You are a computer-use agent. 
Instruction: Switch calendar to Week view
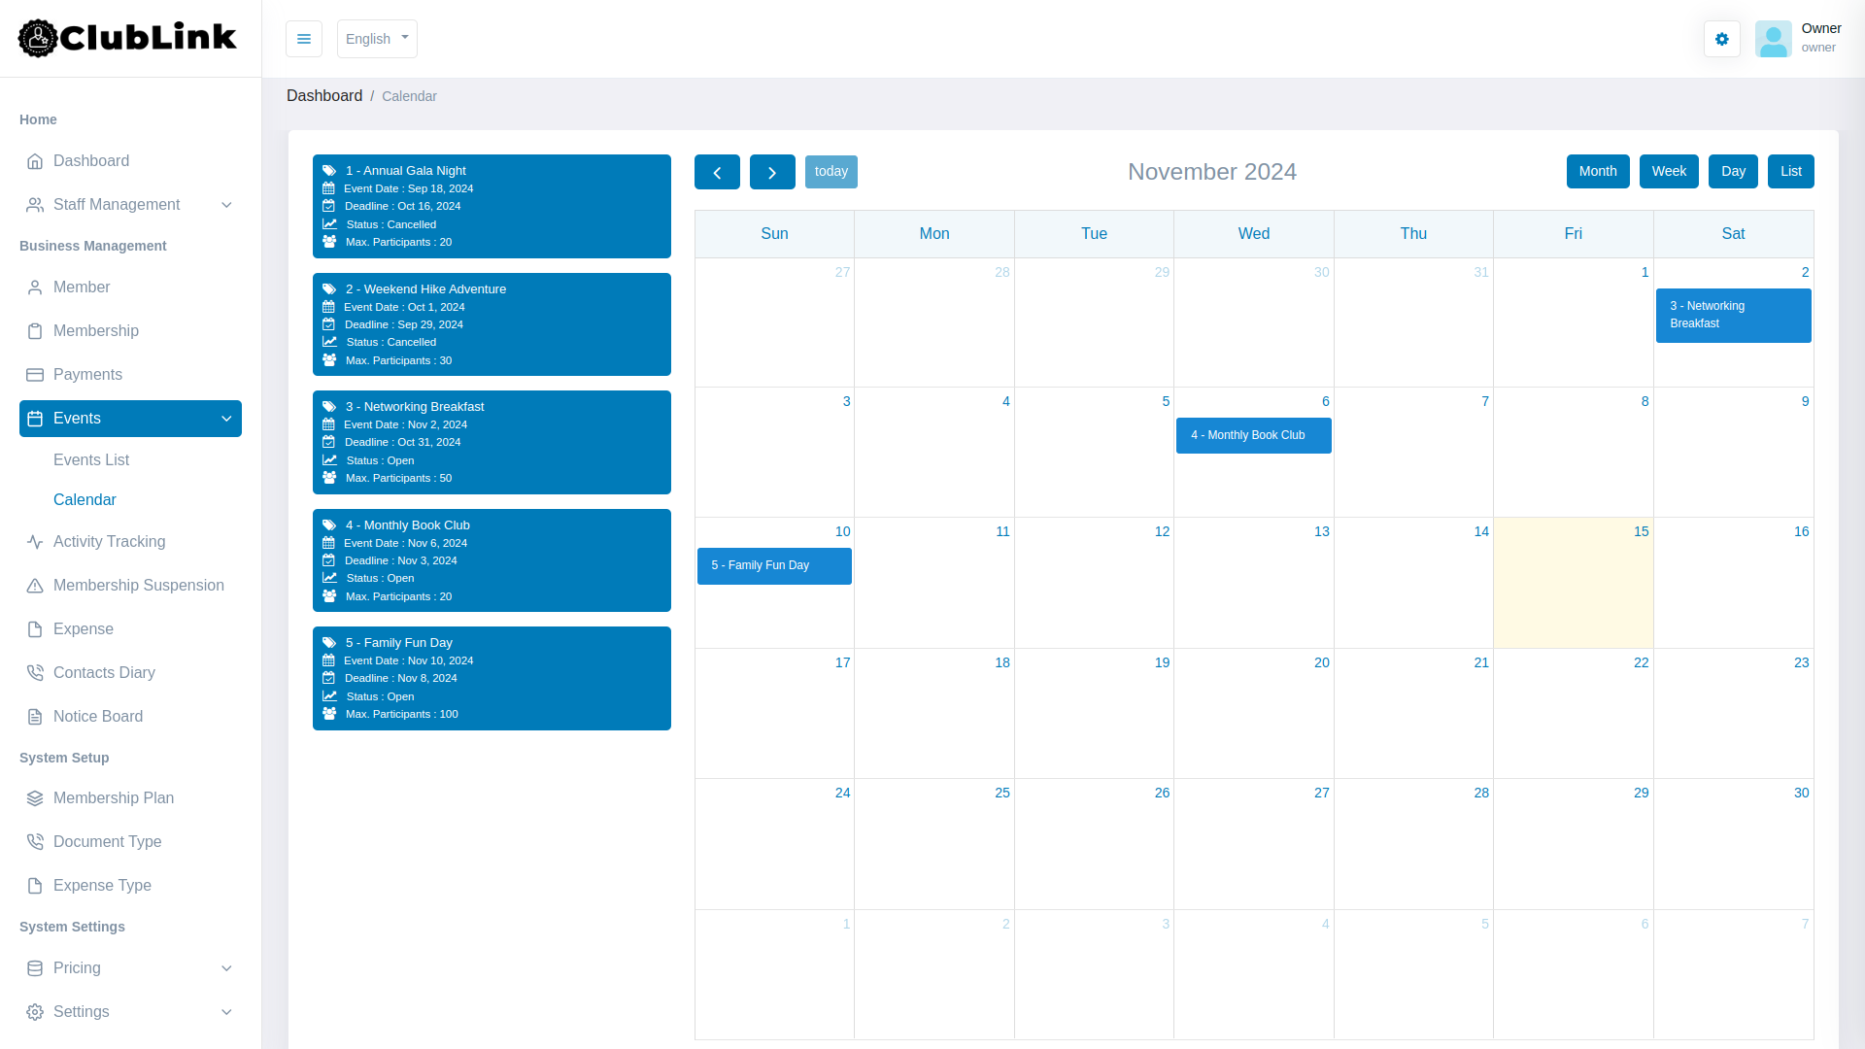pyautogui.click(x=1668, y=171)
